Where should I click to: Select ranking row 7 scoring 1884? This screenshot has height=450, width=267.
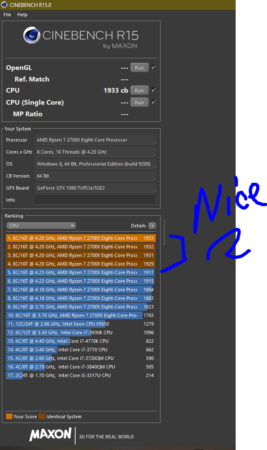point(81,290)
